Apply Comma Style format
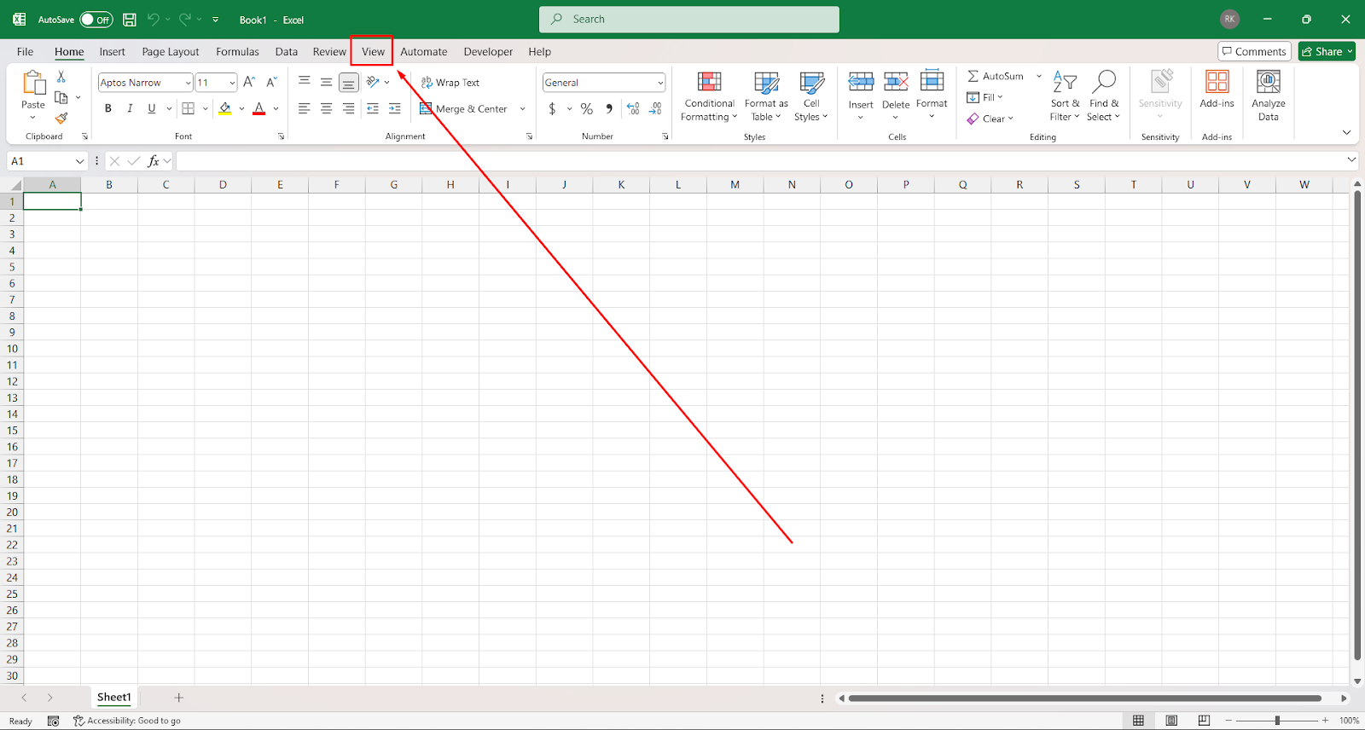Screen dimensions: 1365x730 pos(609,108)
